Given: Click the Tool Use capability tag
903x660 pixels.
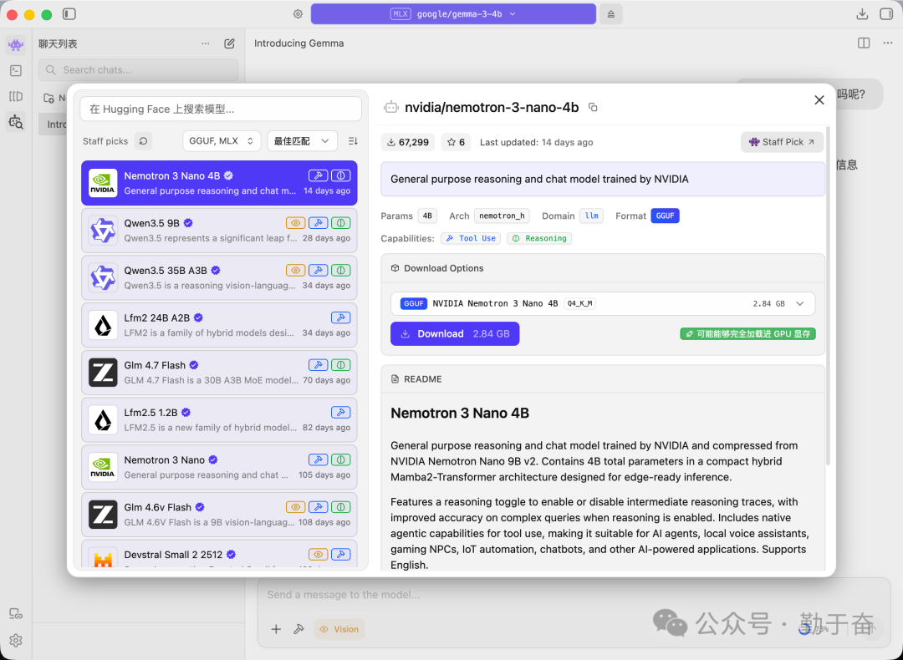Looking at the screenshot, I should pos(471,238).
